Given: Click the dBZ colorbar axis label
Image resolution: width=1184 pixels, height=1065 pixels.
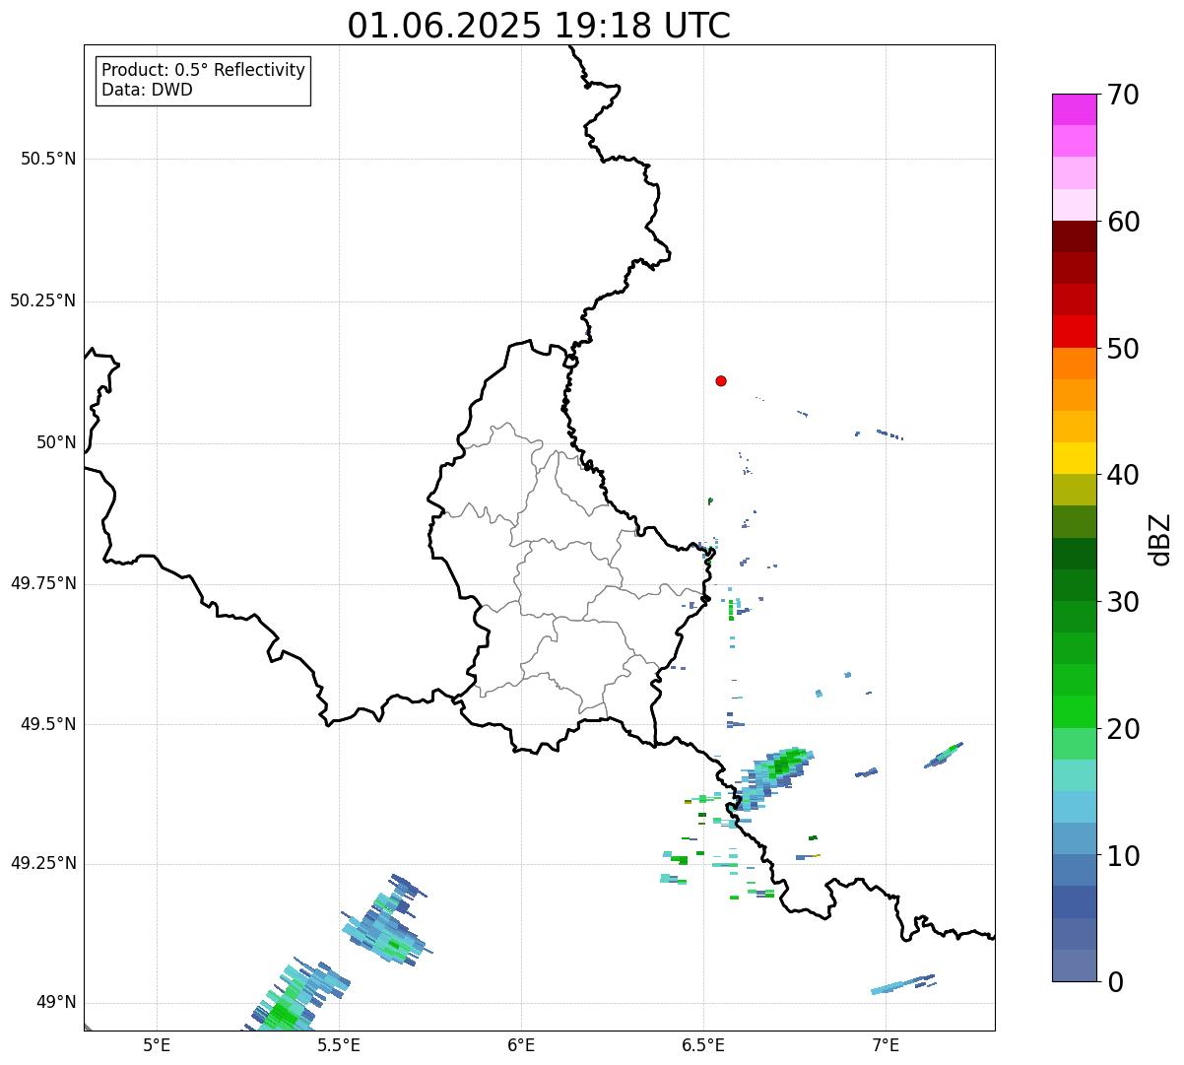Looking at the screenshot, I should tap(1159, 539).
